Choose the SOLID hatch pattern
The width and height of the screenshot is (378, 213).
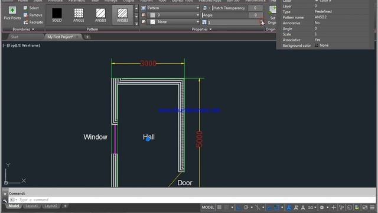coord(57,15)
